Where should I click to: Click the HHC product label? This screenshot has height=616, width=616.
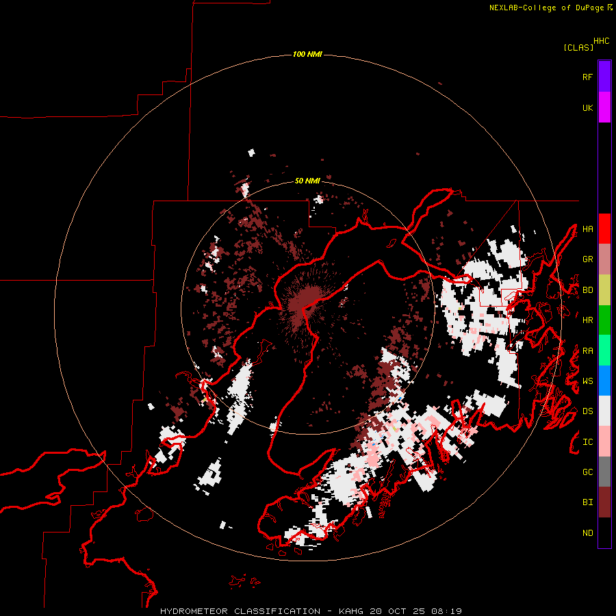(x=601, y=41)
